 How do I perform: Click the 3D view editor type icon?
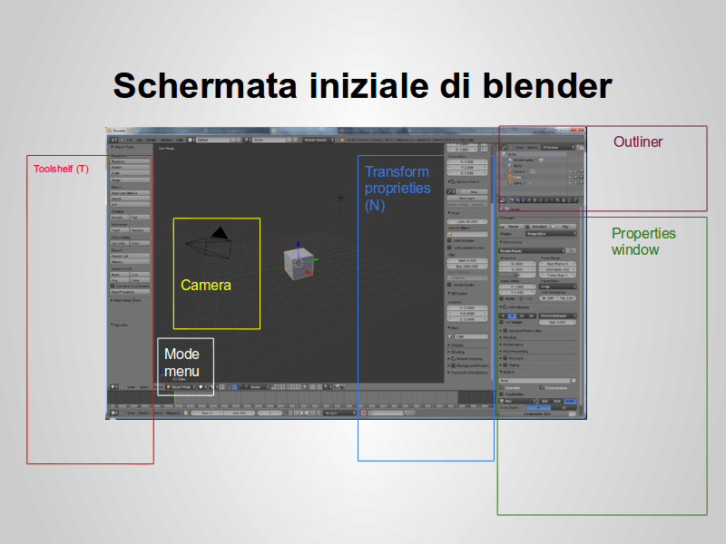[113, 387]
